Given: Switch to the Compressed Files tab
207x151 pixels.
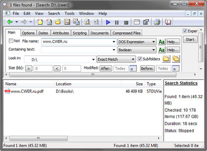Looking at the screenshot, I should tap(126, 33).
